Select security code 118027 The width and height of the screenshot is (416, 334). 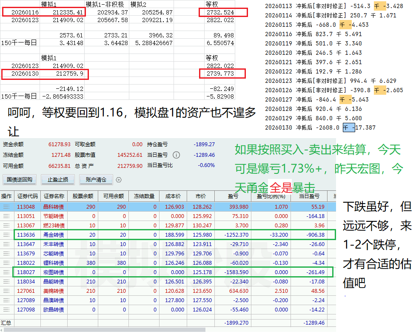[x=26, y=272]
